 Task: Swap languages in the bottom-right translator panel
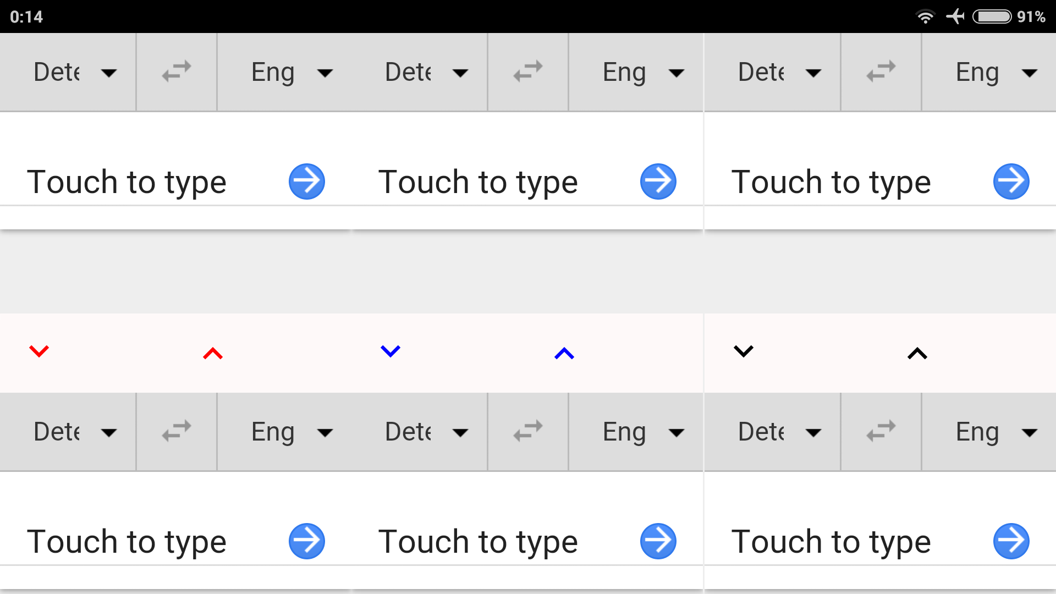881,432
